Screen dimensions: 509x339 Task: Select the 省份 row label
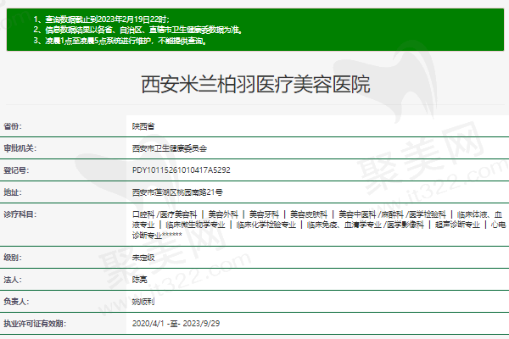point(14,126)
